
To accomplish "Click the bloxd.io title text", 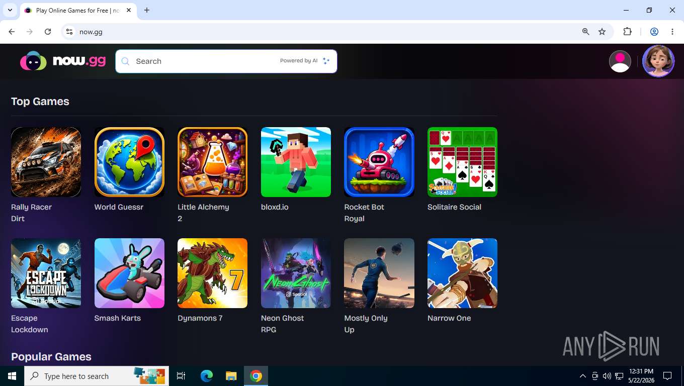I will (275, 207).
